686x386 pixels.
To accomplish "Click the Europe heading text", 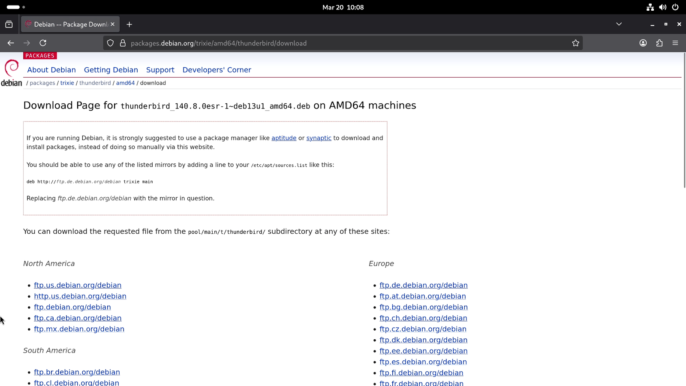I will 381,264.
